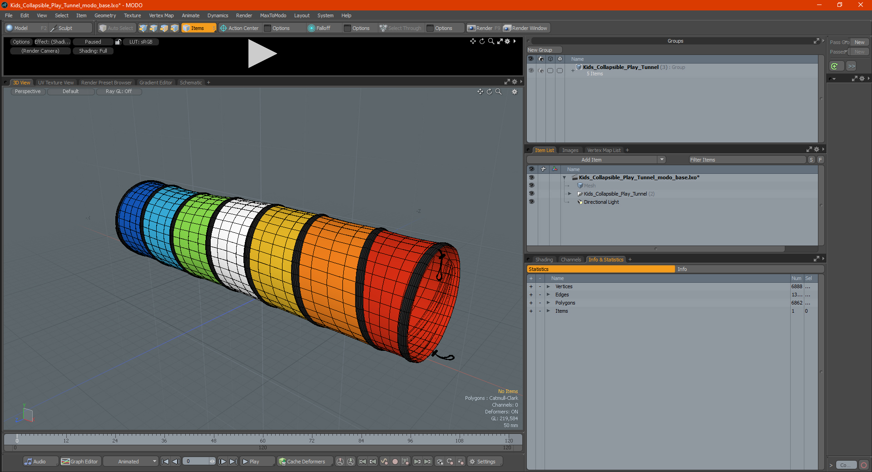Toggle render camera column for the group

[x=540, y=70]
